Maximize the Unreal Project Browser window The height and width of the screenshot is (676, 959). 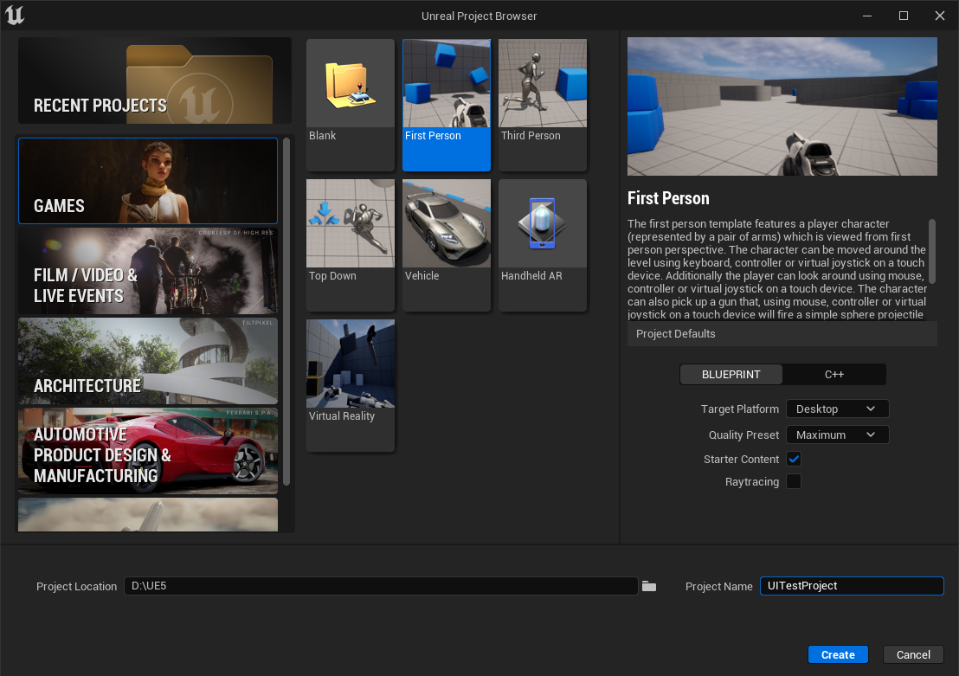pos(904,16)
